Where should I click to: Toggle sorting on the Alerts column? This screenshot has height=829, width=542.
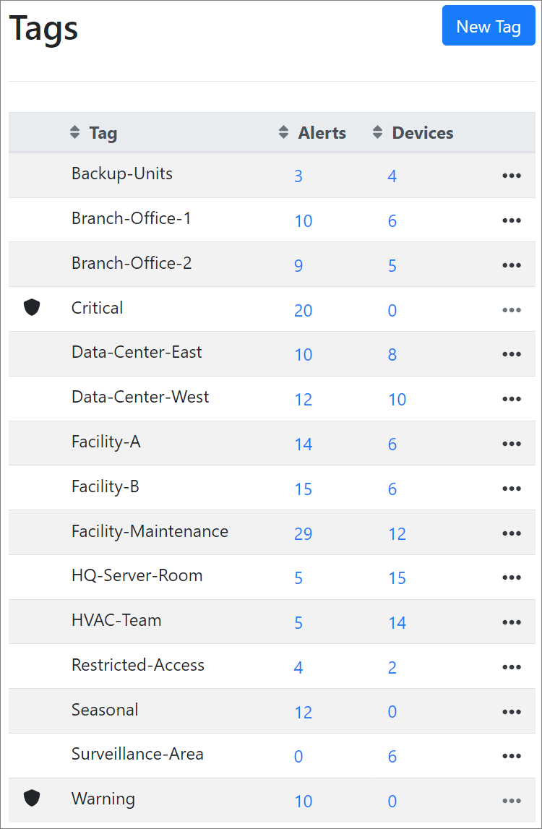283,132
